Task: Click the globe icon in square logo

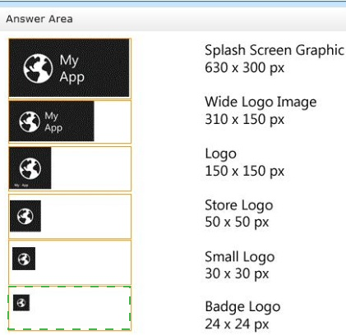Action: click(30, 168)
